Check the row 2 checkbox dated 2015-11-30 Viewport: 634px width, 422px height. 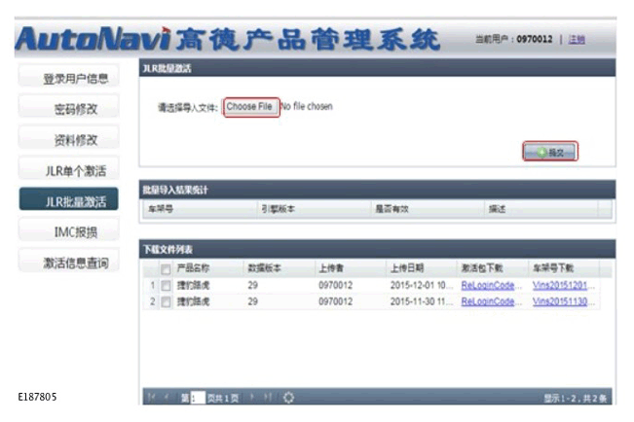pyautogui.click(x=166, y=301)
